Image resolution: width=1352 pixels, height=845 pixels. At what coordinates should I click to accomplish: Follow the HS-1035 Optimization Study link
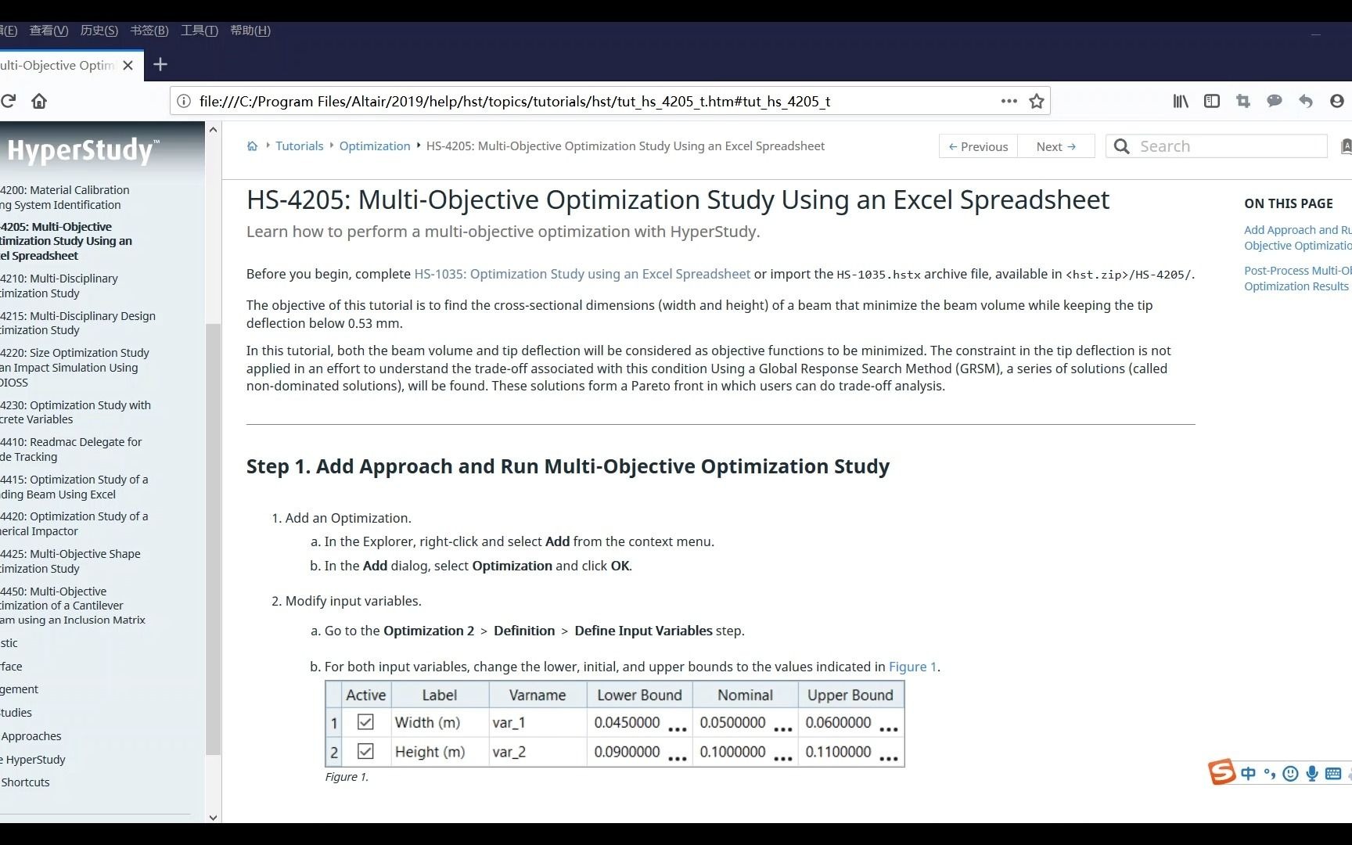click(x=581, y=274)
